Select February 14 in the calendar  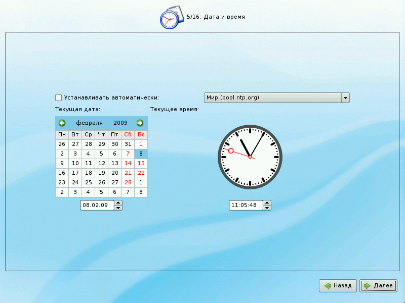(x=128, y=163)
